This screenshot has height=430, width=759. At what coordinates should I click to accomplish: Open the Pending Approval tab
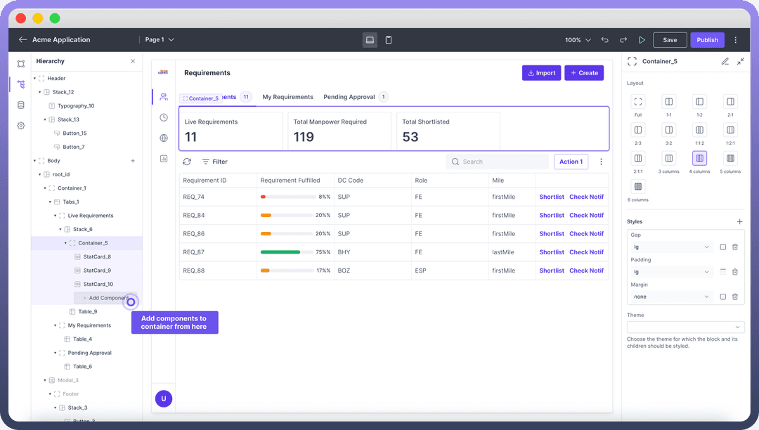point(349,97)
